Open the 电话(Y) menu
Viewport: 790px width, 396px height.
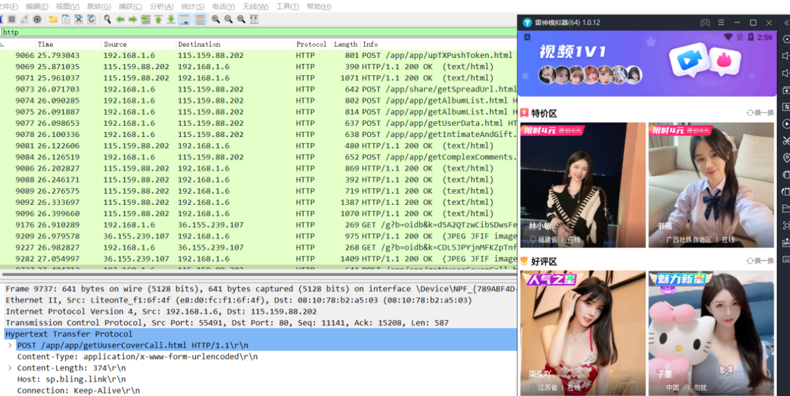coord(223,6)
